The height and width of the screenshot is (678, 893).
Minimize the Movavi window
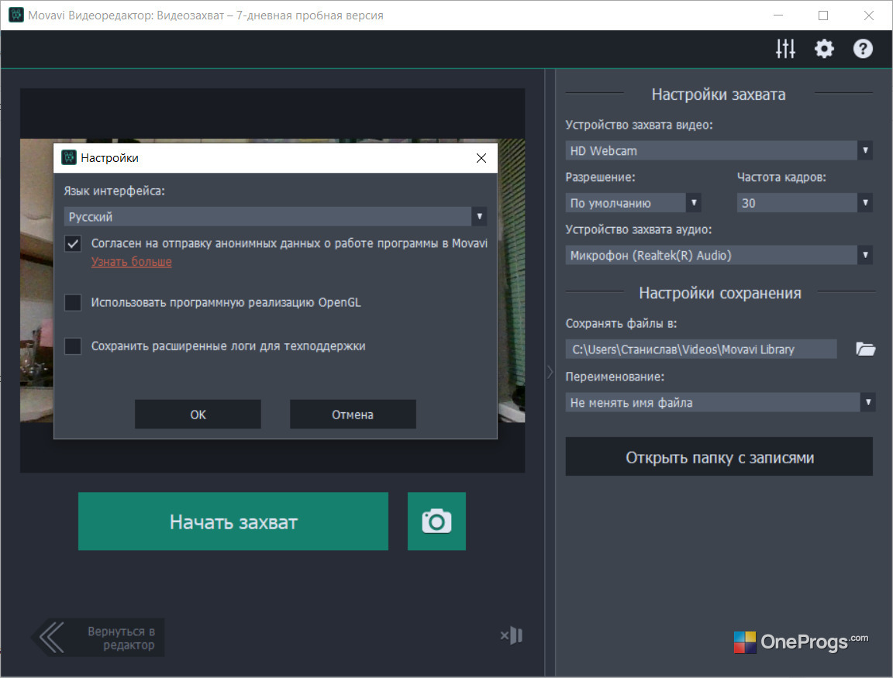778,15
